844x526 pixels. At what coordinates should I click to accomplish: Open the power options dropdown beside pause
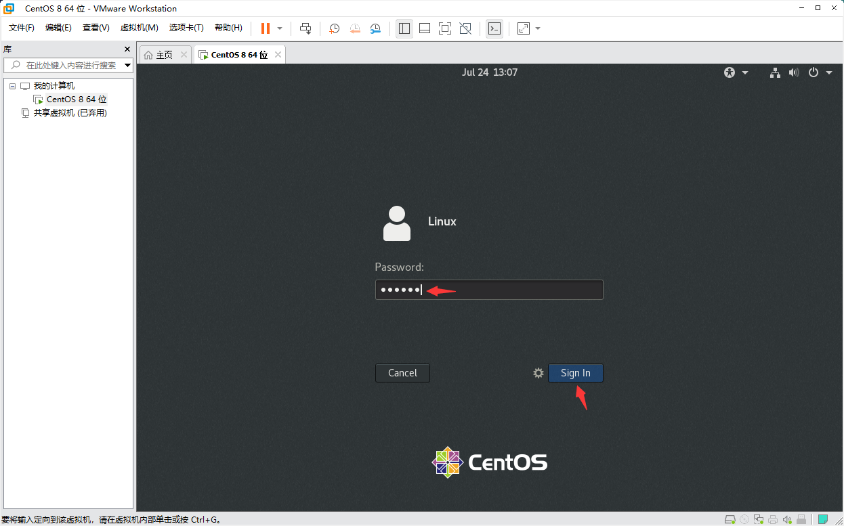pos(280,28)
